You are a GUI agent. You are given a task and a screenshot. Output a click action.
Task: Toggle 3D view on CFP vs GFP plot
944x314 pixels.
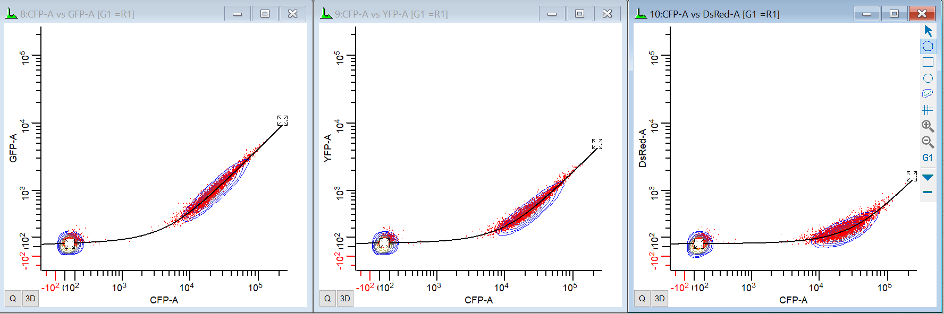tap(30, 299)
